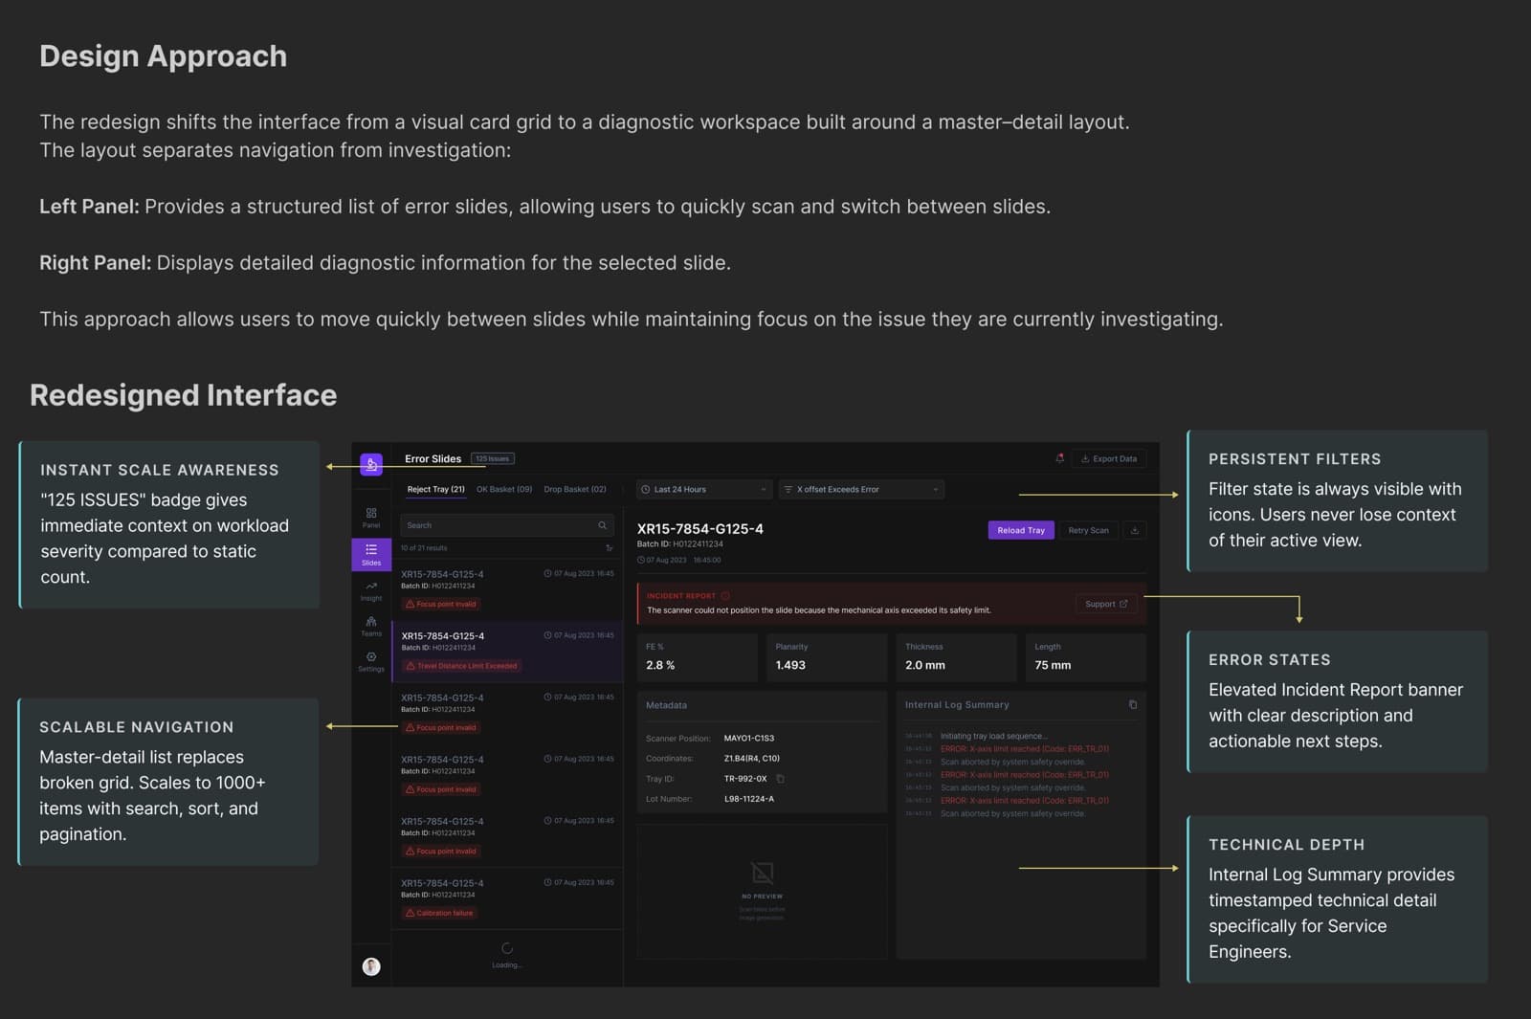Copy the Tray ID TR-992-0X

[x=780, y=779]
